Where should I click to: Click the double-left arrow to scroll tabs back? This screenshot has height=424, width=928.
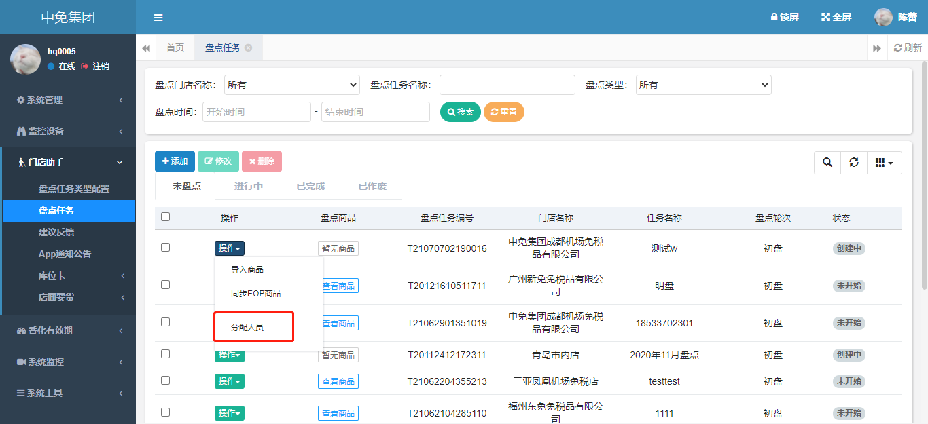click(x=146, y=48)
